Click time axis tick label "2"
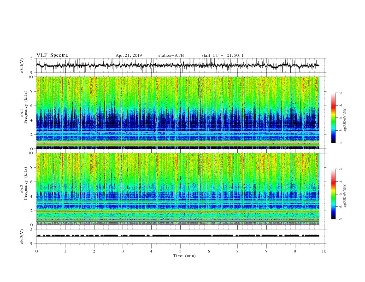Viewport: 365px width, 282px height. pos(94,251)
